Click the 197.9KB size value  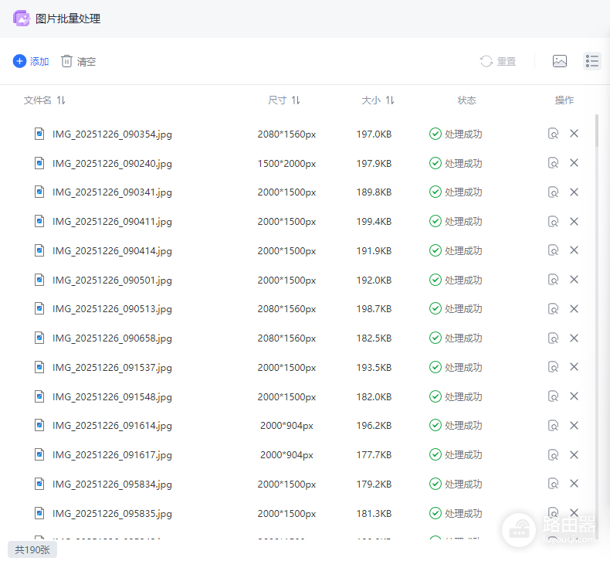374,164
